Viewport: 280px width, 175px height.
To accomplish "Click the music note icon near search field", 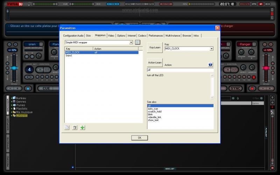I will pos(238,98).
